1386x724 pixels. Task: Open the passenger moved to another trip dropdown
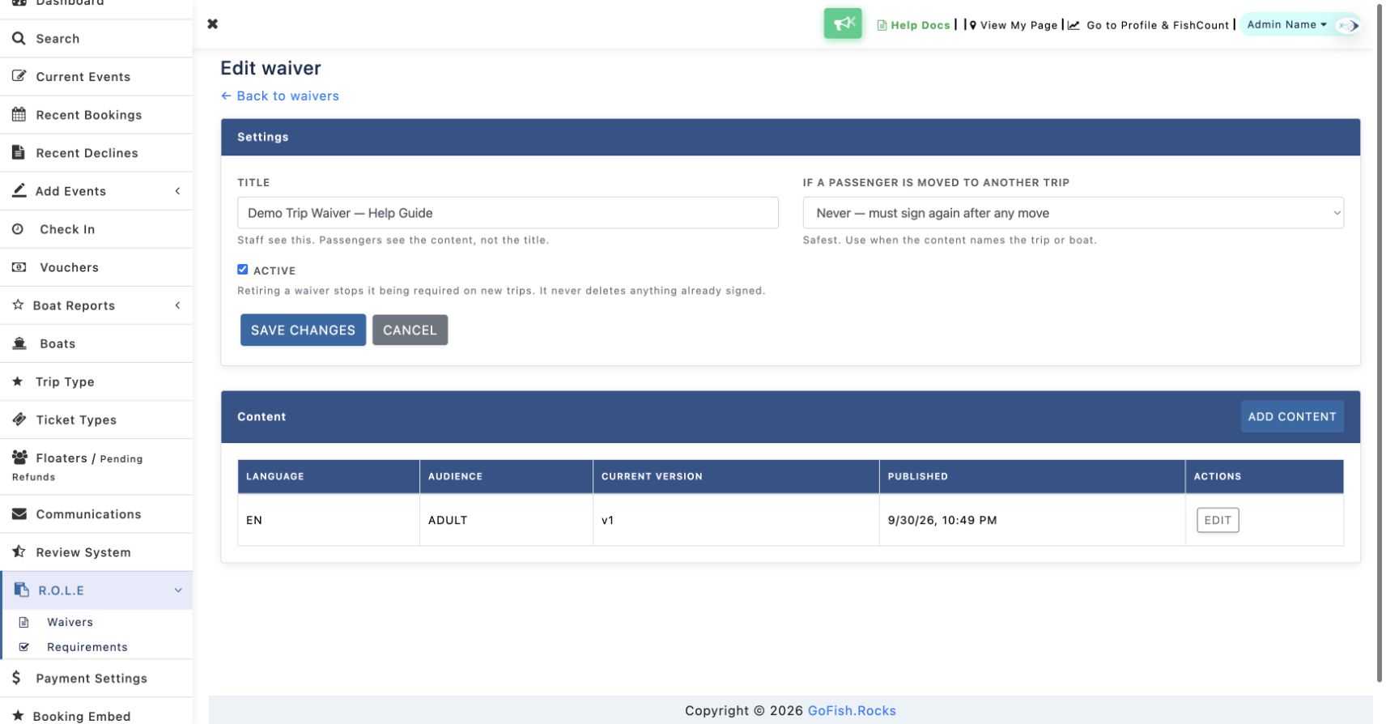pyautogui.click(x=1073, y=213)
